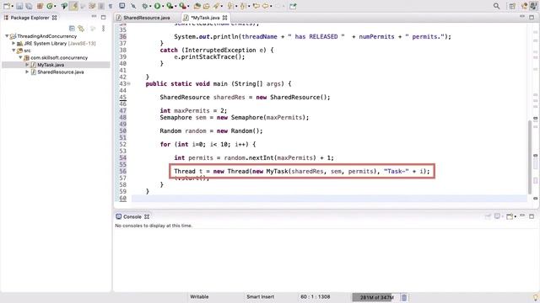Click line number 56 in the gutter
The image size is (540, 303).
tap(122, 171)
